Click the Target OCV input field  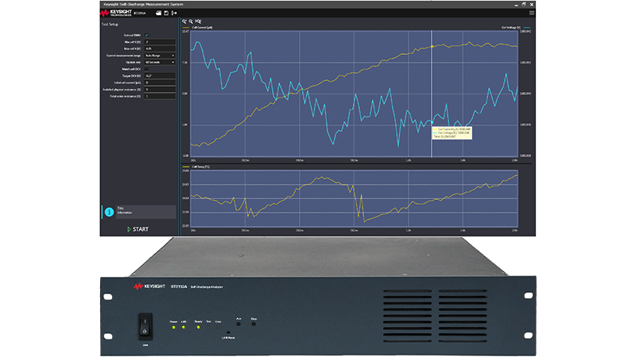click(160, 75)
